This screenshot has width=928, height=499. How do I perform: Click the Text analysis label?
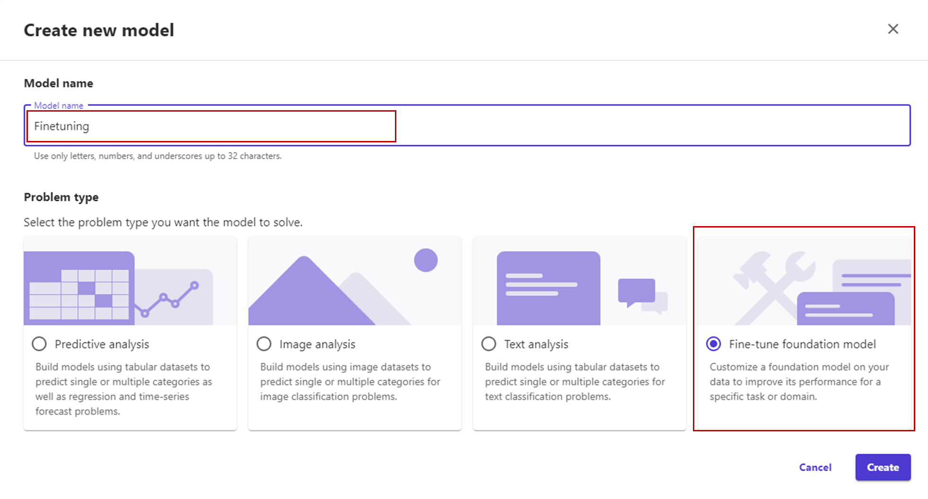[x=536, y=344]
